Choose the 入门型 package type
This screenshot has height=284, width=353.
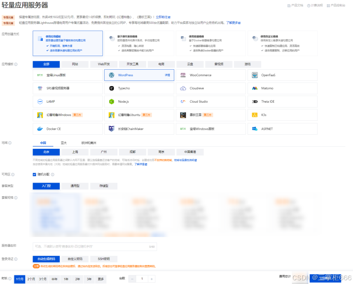(46, 186)
